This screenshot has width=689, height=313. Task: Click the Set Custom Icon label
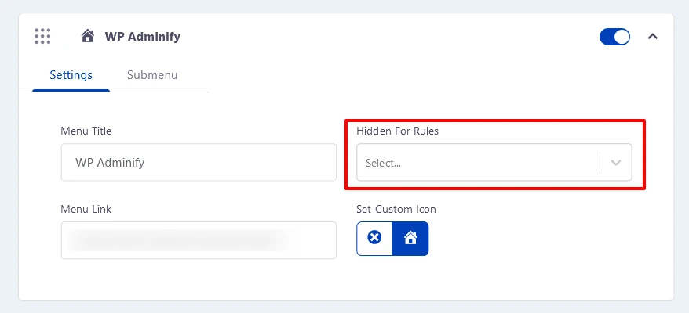tap(396, 209)
